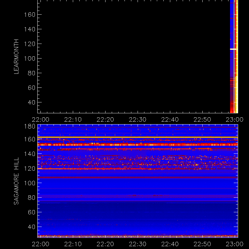Select the 80 tick label on Learmonth axis
Screen dimensions: 249x249
31,73
